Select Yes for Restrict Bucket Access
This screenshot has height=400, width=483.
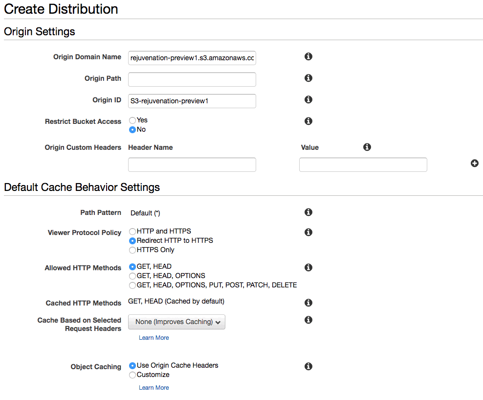[x=132, y=120]
